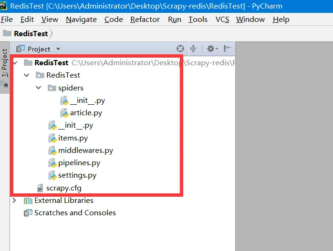Image resolution: width=333 pixels, height=251 pixels.
Task: Click the gray project path after root RedisTest
Action: [154, 63]
